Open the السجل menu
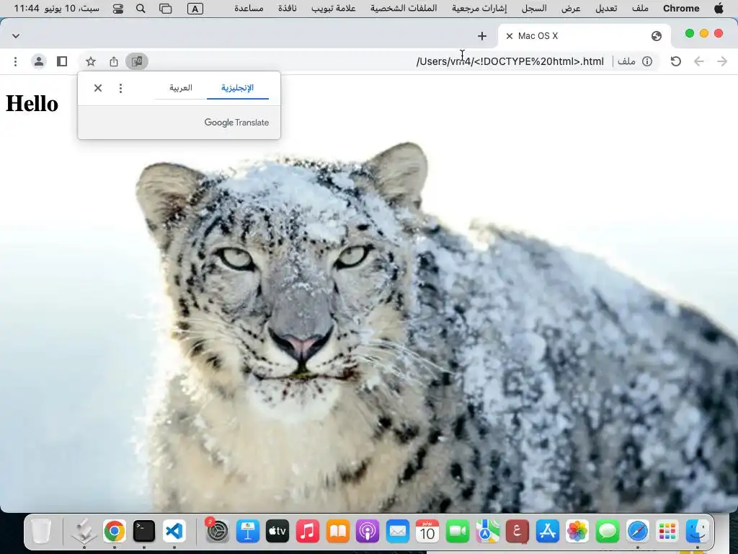Screen dimensions: 738x554 534,8
